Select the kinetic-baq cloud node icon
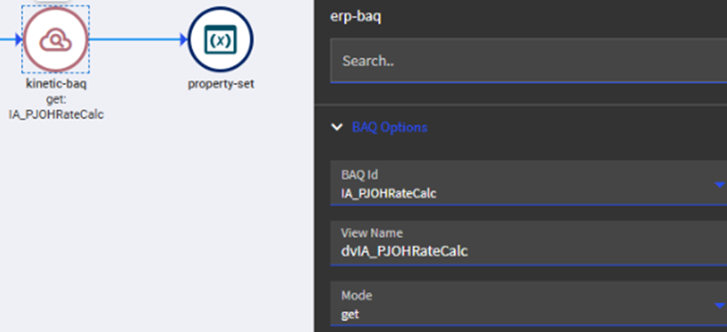 [55, 39]
